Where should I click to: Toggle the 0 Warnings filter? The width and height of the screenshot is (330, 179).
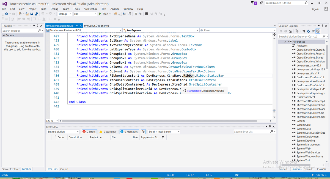click(108, 132)
